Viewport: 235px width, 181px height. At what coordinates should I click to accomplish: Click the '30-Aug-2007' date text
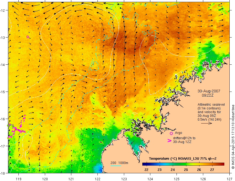[x=209, y=91]
